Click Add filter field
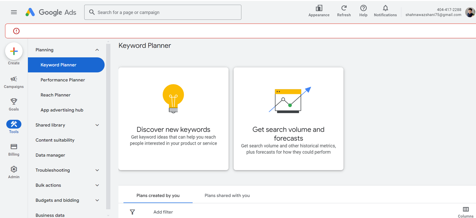The height and width of the screenshot is (218, 476). (x=163, y=212)
